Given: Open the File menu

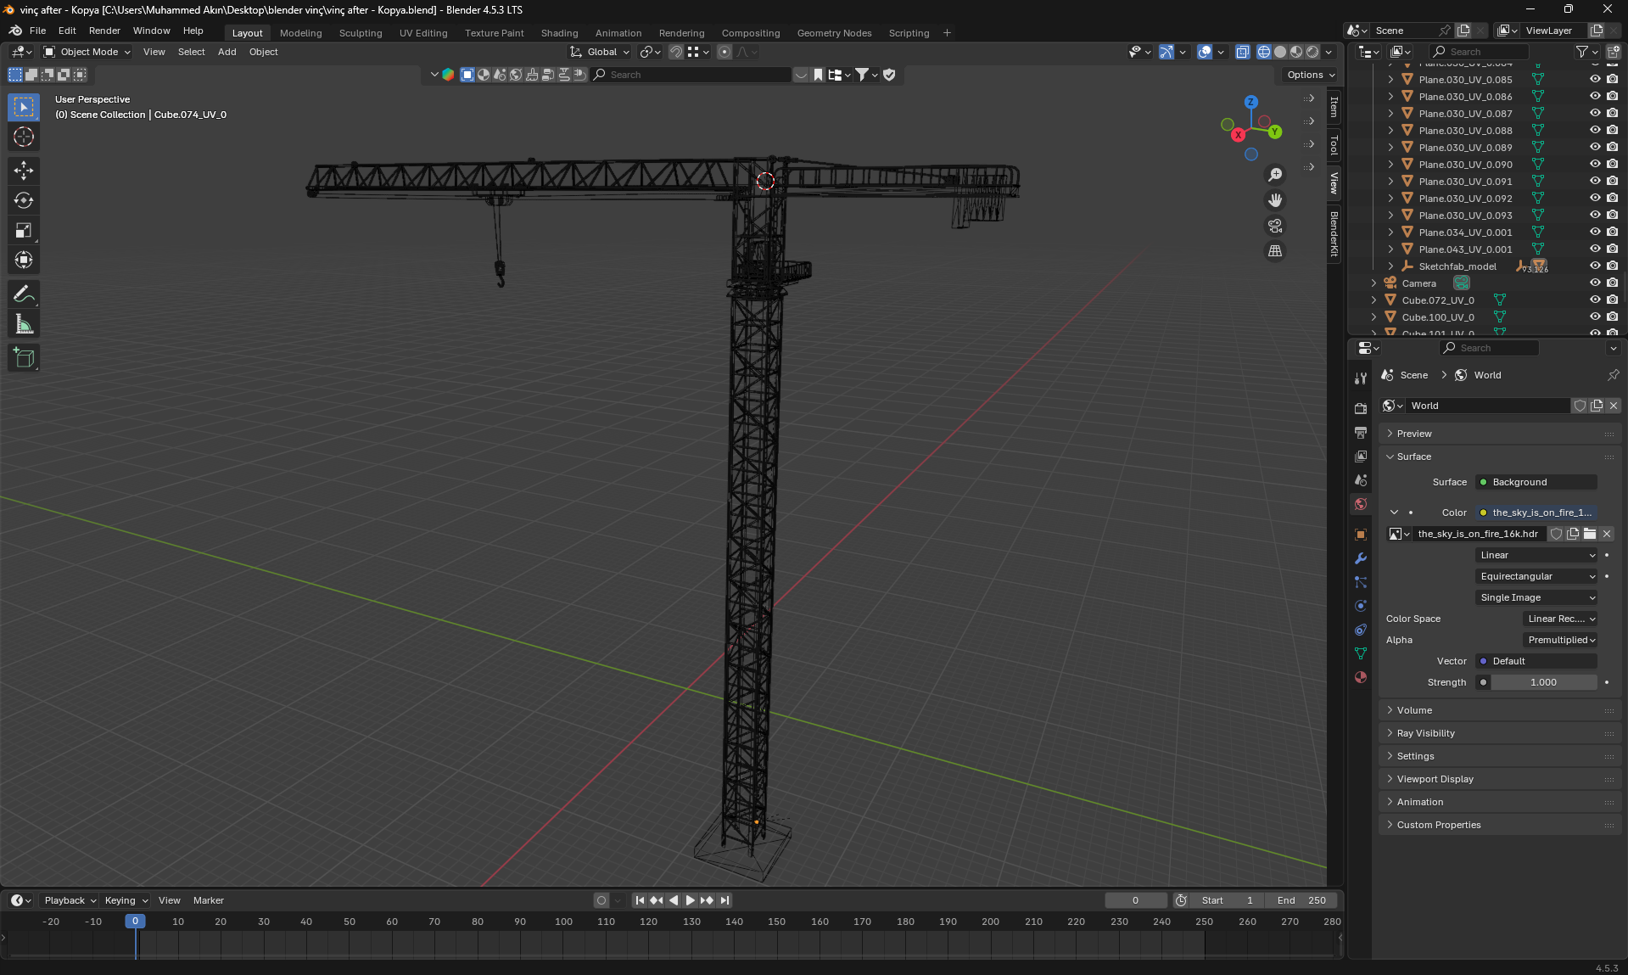Looking at the screenshot, I should pos(37,31).
